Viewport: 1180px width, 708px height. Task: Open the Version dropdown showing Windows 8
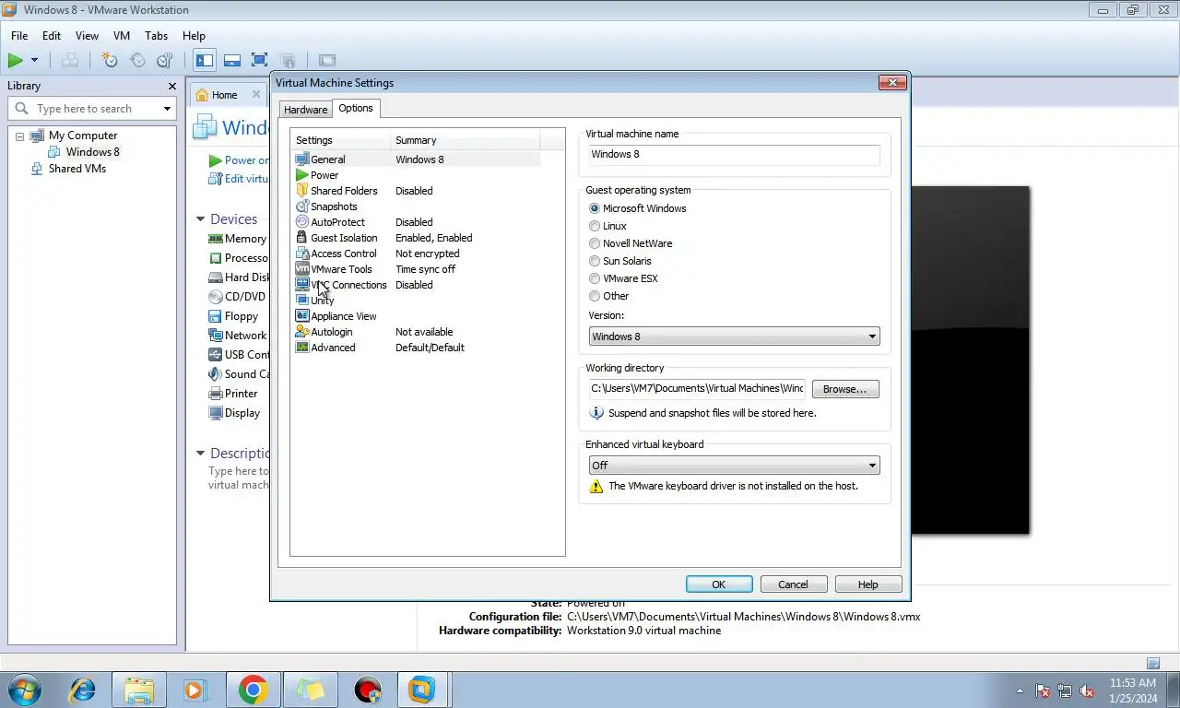tap(735, 336)
